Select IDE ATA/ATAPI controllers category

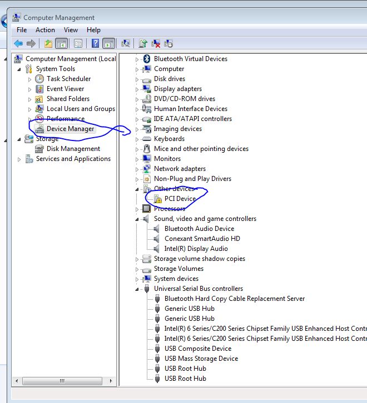click(x=192, y=119)
